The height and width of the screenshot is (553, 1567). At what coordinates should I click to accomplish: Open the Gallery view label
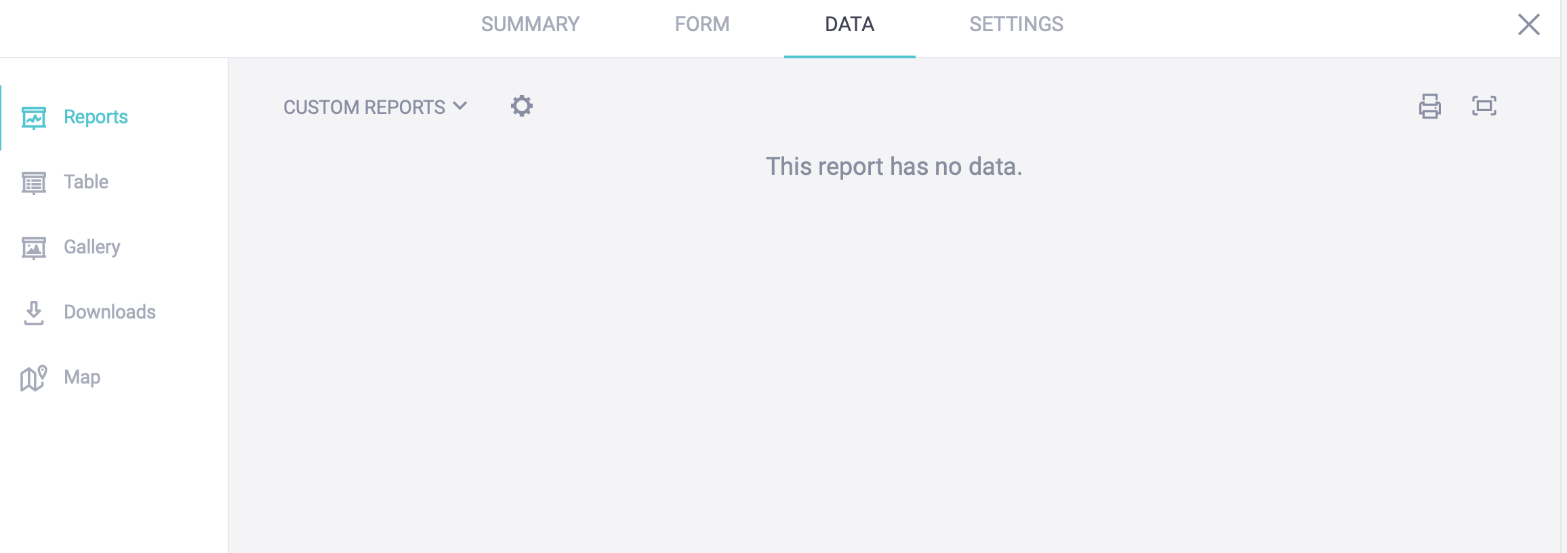[92, 247]
